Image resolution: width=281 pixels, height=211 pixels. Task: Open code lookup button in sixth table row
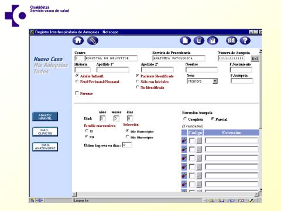(199, 184)
